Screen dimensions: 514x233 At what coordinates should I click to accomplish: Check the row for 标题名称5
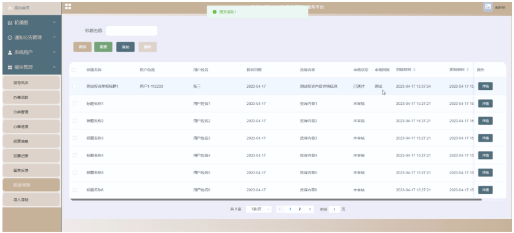point(75,172)
